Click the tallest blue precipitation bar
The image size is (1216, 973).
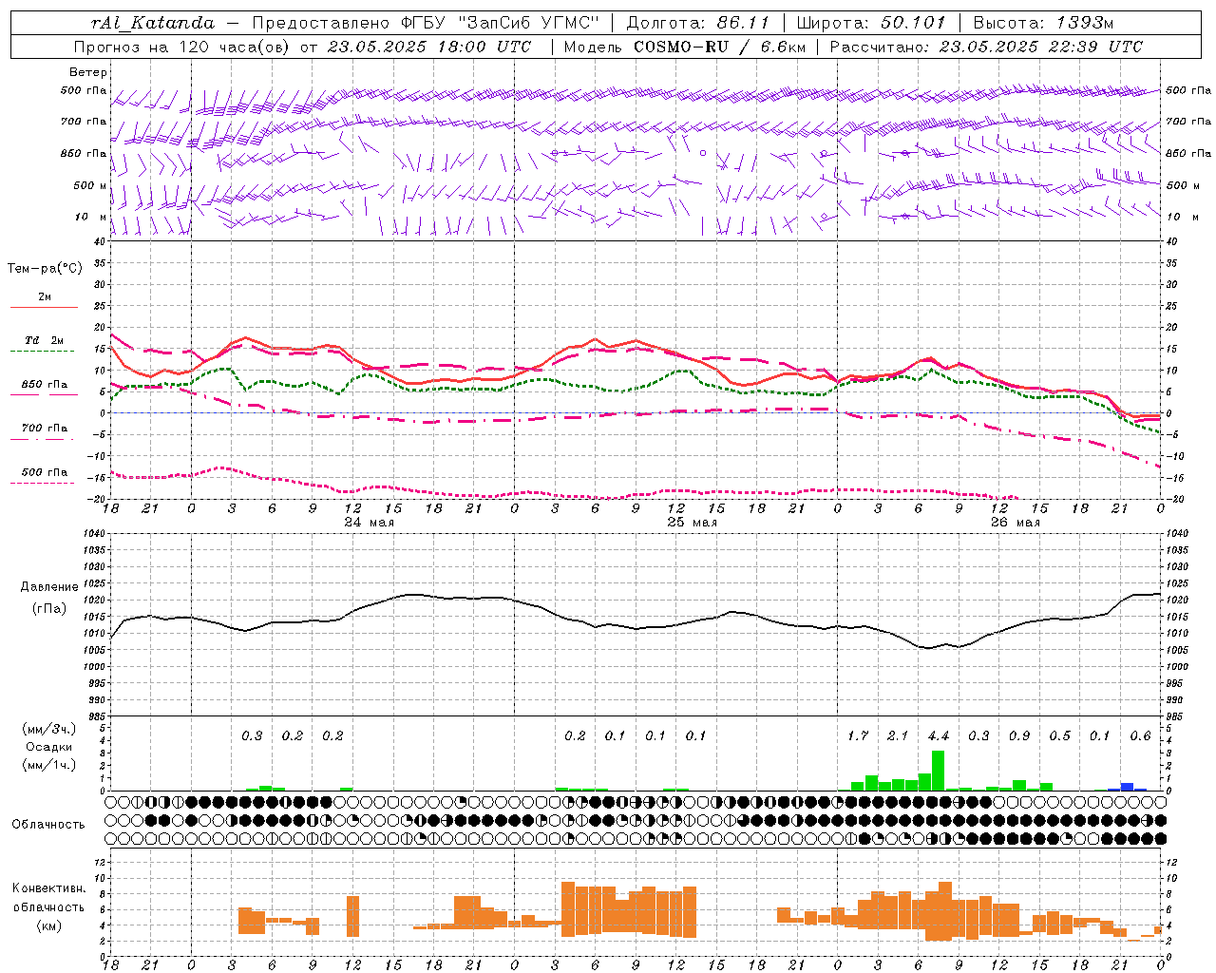[1127, 787]
